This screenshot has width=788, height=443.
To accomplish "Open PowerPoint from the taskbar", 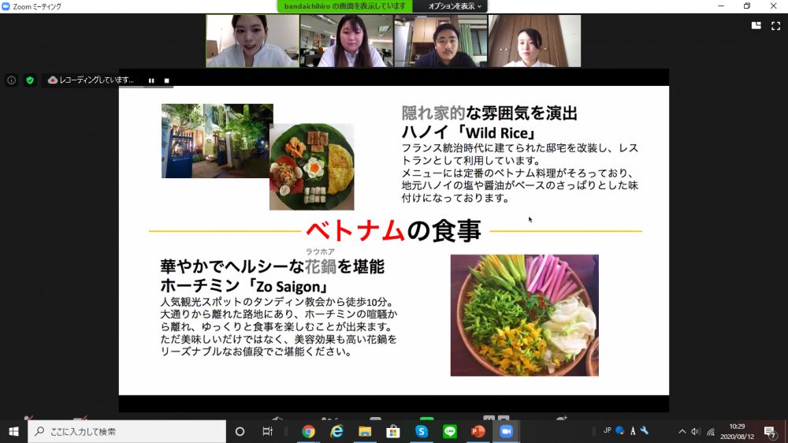I will click(478, 431).
